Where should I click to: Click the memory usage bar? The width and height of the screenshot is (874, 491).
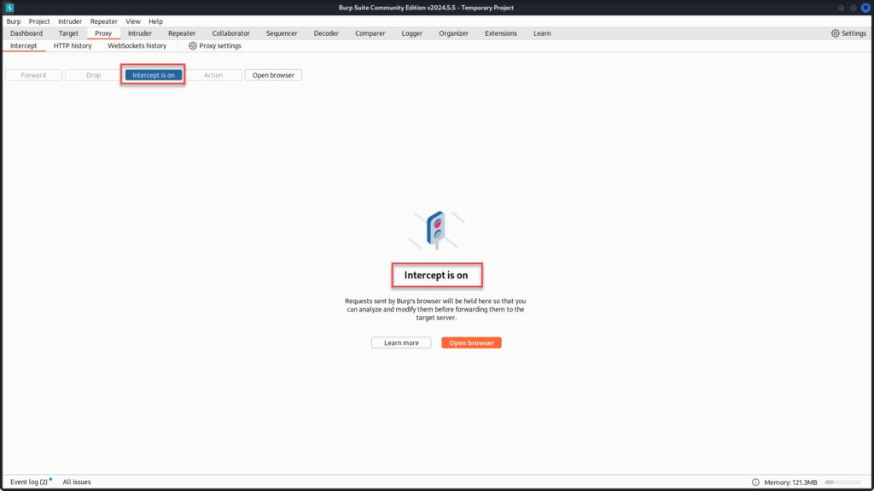pos(842,482)
